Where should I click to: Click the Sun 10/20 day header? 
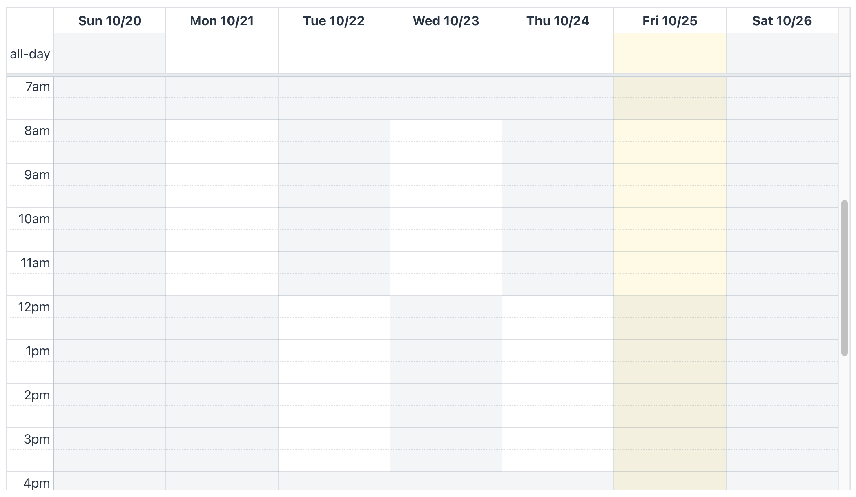[x=109, y=21]
